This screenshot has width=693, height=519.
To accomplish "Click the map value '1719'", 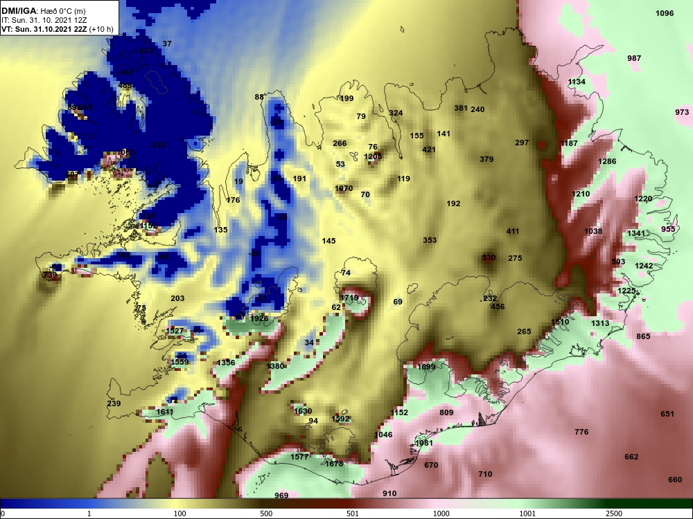I will tap(349, 298).
